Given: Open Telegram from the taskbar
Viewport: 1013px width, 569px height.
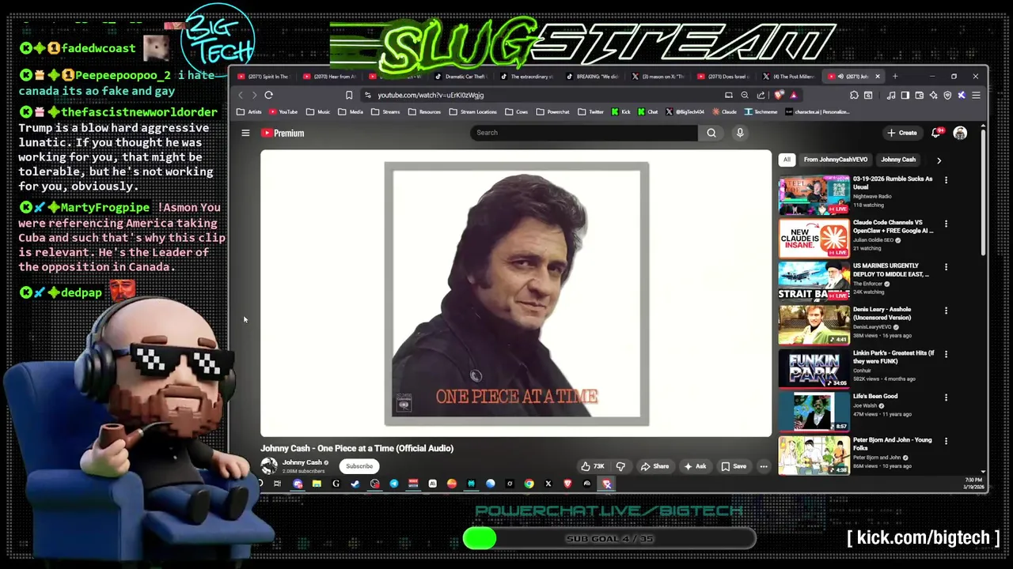Looking at the screenshot, I should (394, 484).
